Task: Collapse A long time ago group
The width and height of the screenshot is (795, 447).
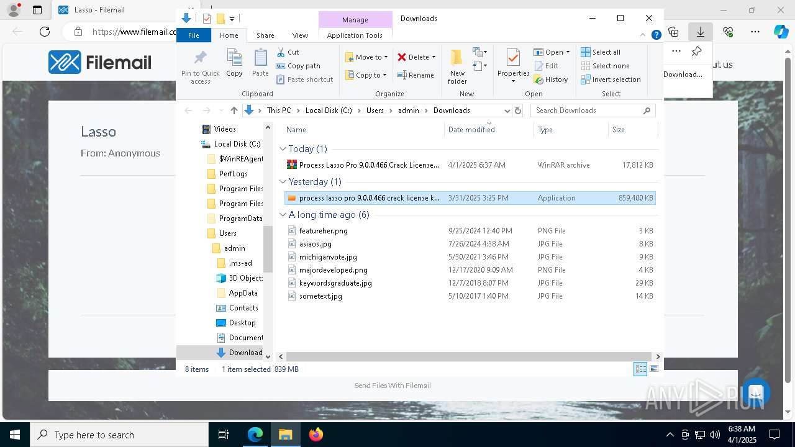Action: (x=283, y=215)
